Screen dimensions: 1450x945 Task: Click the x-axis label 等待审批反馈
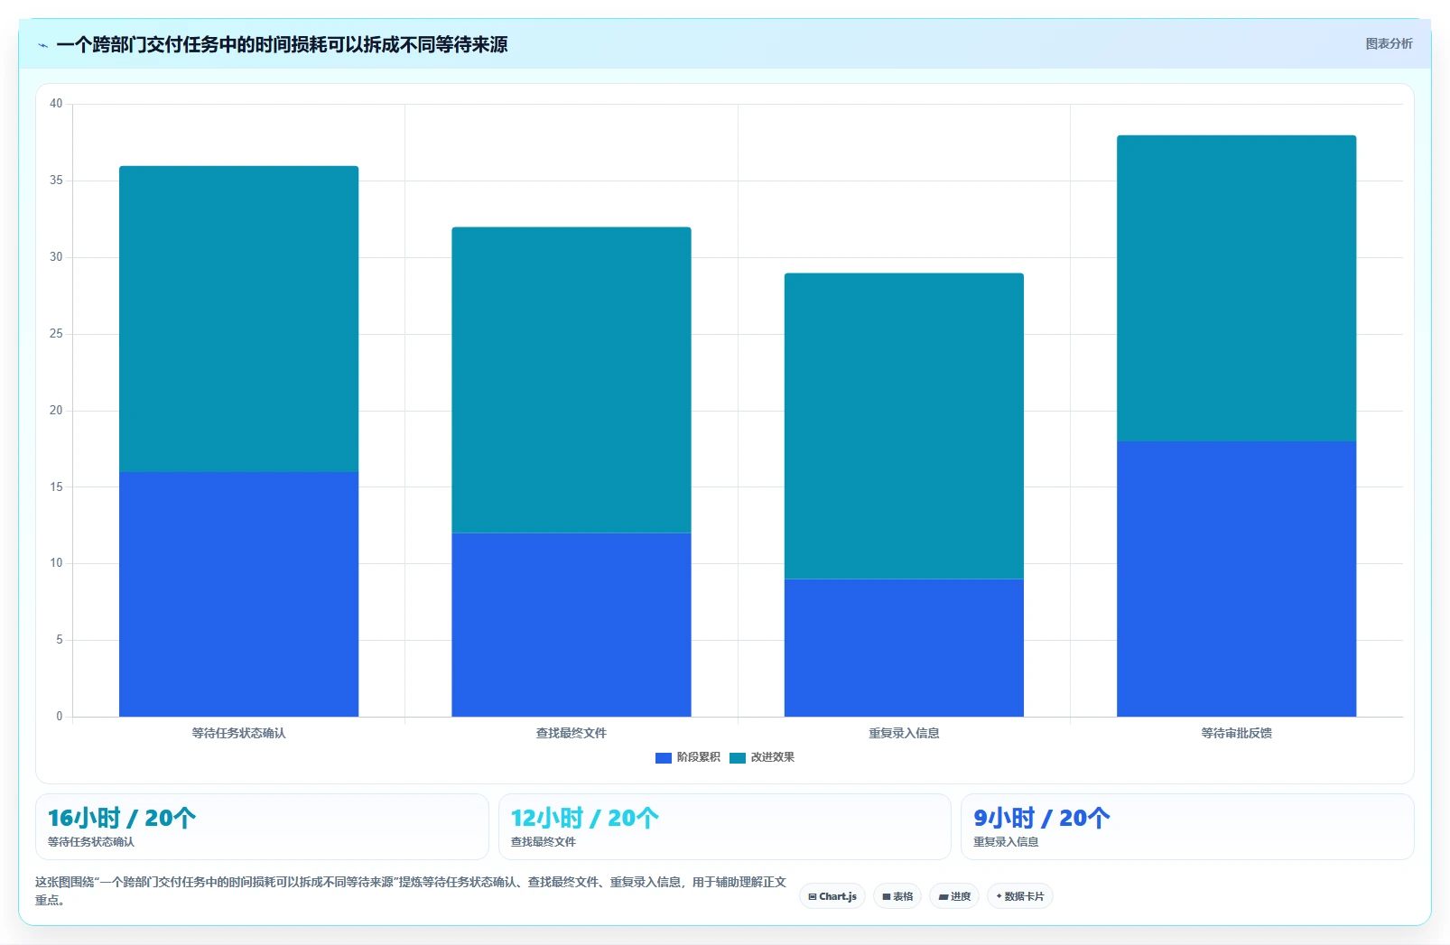[x=1237, y=733]
